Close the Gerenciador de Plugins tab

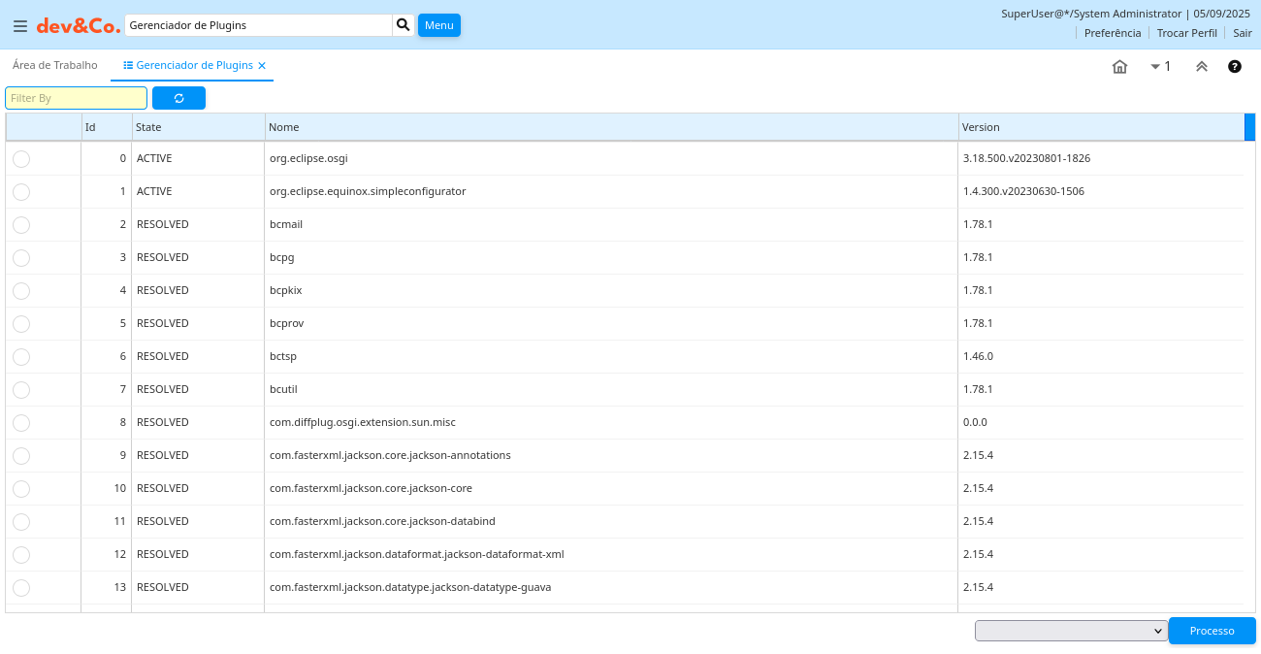pos(262,66)
